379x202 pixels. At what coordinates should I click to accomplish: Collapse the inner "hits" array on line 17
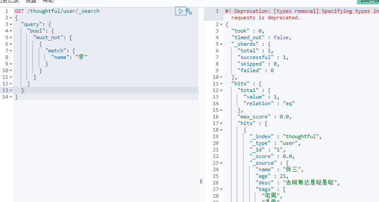pos(221,124)
